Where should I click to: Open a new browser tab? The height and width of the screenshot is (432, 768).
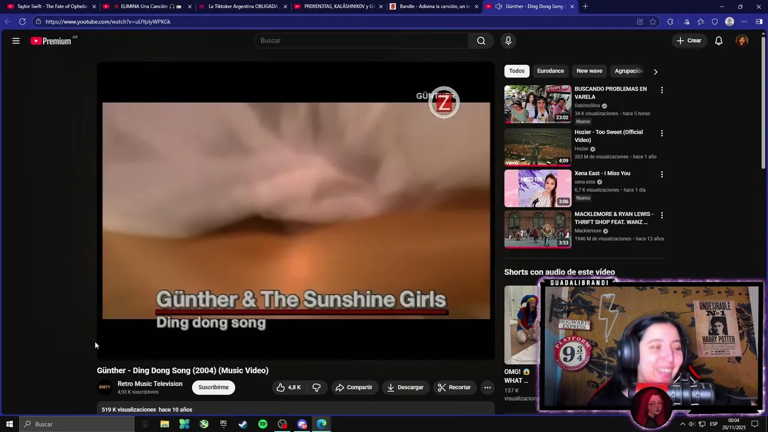(x=585, y=7)
